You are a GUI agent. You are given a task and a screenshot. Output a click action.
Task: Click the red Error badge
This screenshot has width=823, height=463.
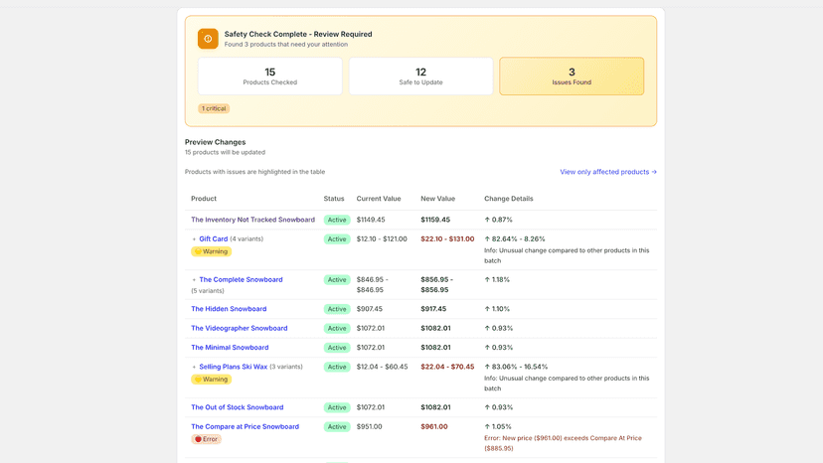point(207,439)
